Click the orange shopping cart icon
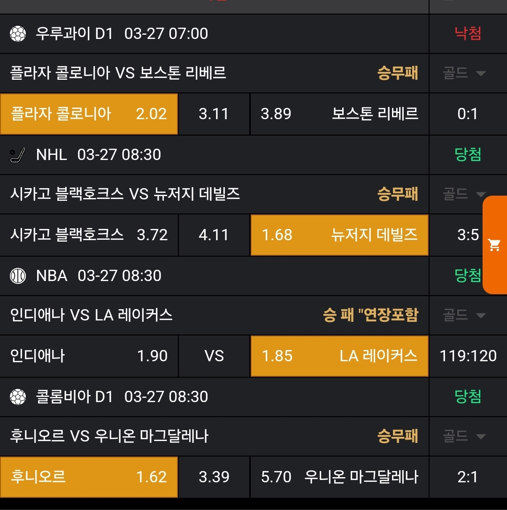Viewport: 507px width, 510px height. point(494,245)
